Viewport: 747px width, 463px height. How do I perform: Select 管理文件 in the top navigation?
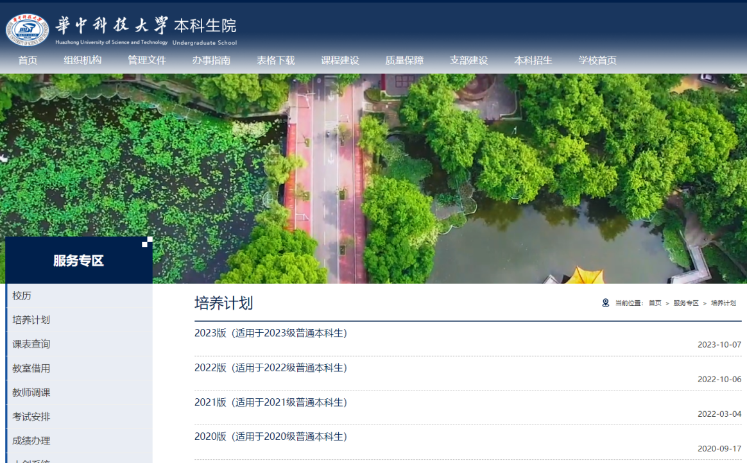click(146, 60)
